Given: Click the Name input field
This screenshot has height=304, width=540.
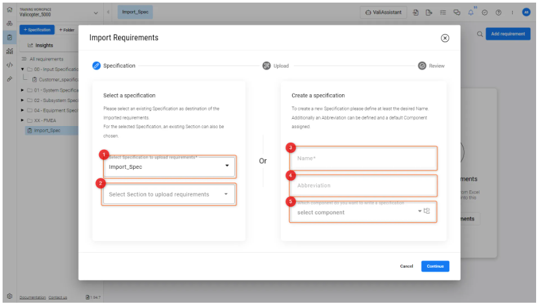Looking at the screenshot, I should (x=363, y=158).
